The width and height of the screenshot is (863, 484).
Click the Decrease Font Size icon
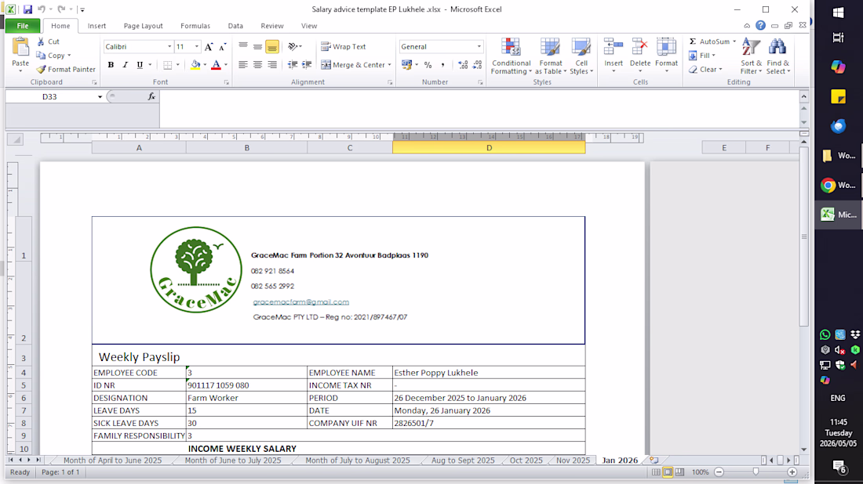click(x=222, y=47)
